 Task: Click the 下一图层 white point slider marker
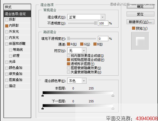coord(113,108)
